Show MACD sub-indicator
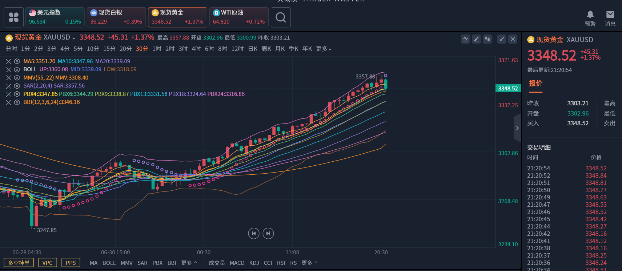Screen dimensions: 622x271 click(x=237, y=263)
